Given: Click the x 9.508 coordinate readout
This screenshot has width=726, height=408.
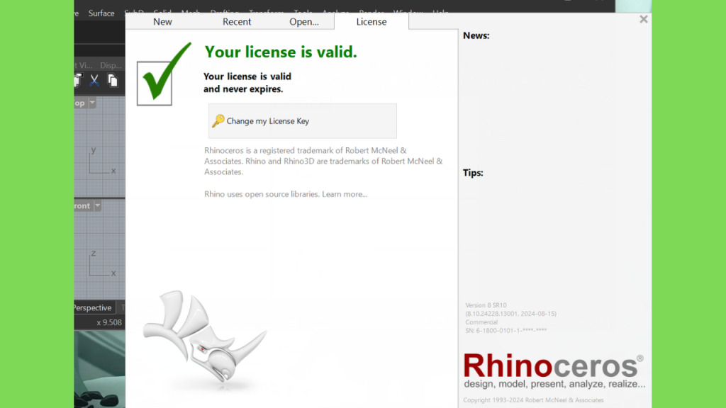Looking at the screenshot, I should [109, 322].
